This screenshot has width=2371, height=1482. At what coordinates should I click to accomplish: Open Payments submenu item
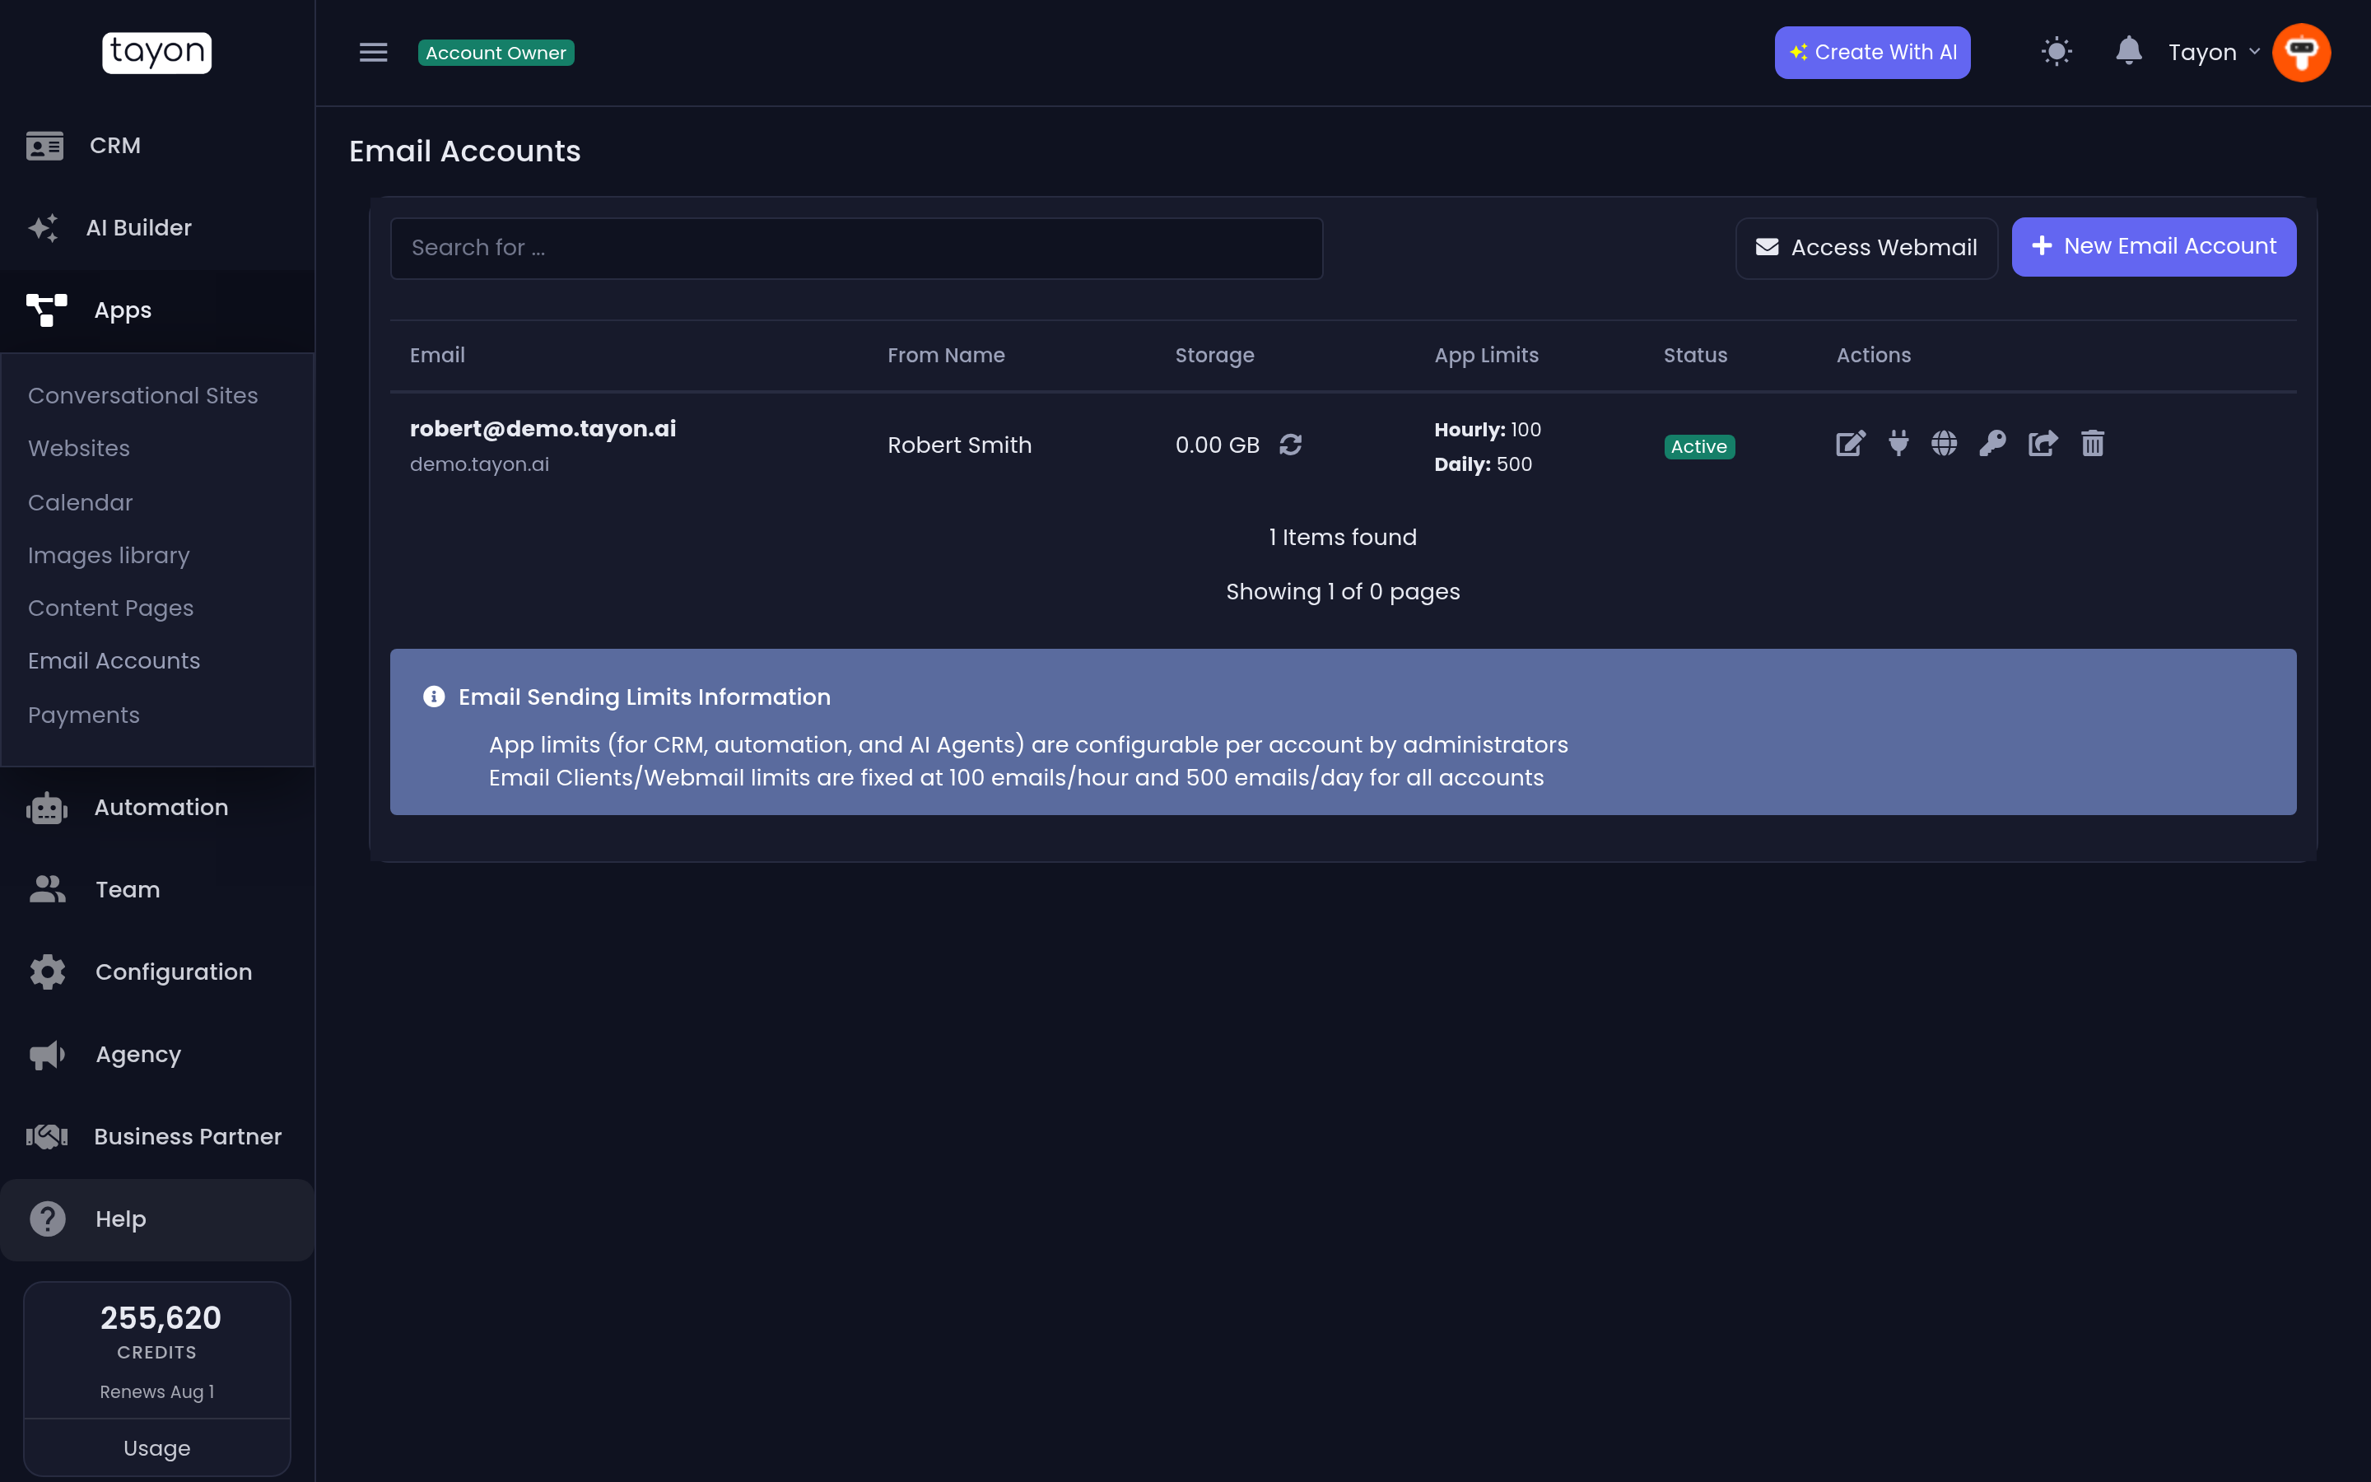[x=84, y=715]
